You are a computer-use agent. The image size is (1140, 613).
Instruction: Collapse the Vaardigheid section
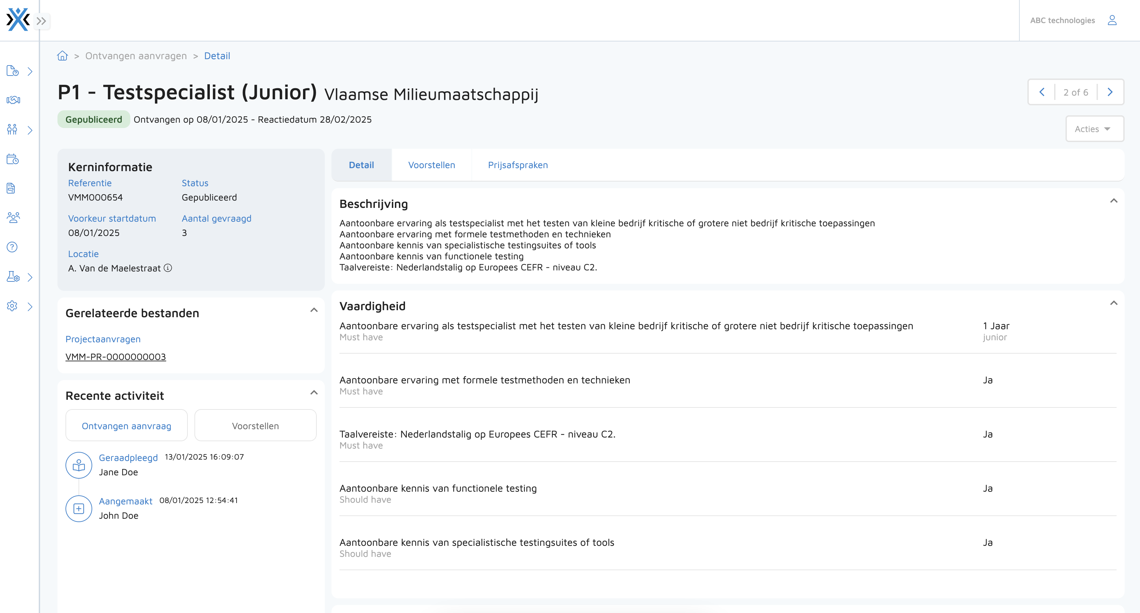point(1114,303)
